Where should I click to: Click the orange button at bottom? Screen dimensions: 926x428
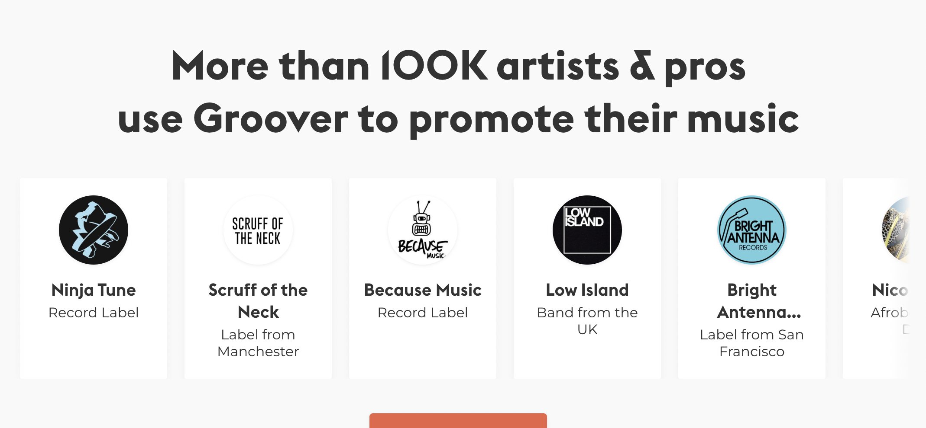coord(458,421)
